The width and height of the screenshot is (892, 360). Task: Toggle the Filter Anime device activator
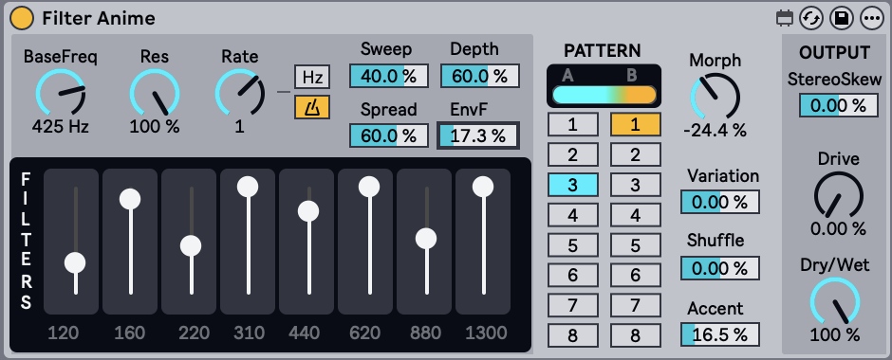(22, 19)
